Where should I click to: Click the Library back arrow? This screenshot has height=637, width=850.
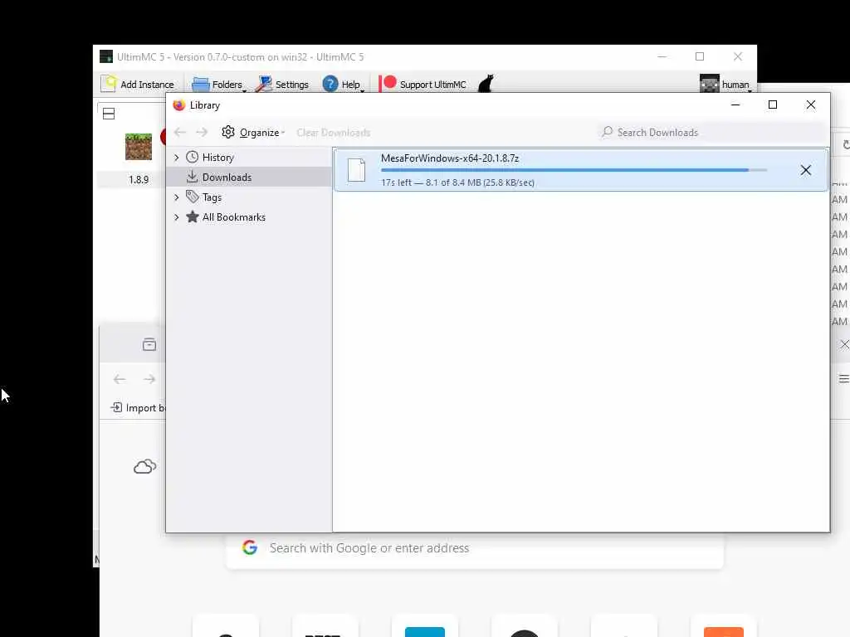point(180,132)
